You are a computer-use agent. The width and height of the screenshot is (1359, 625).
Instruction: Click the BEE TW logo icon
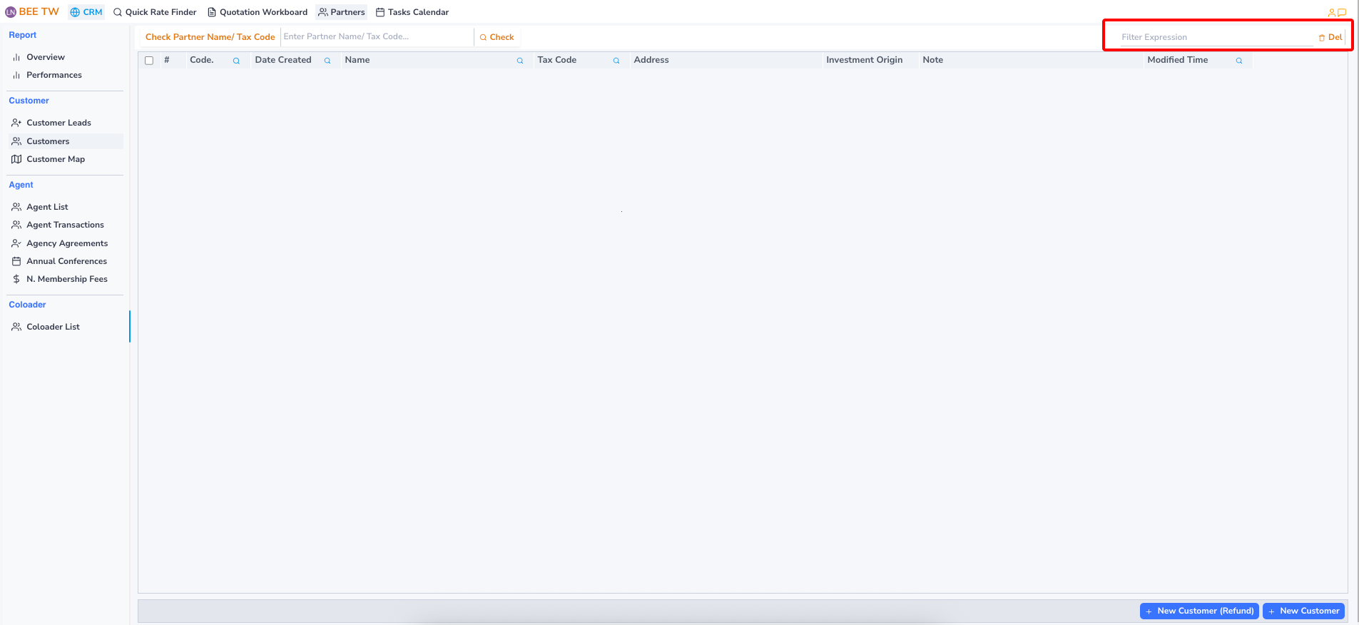(x=11, y=12)
